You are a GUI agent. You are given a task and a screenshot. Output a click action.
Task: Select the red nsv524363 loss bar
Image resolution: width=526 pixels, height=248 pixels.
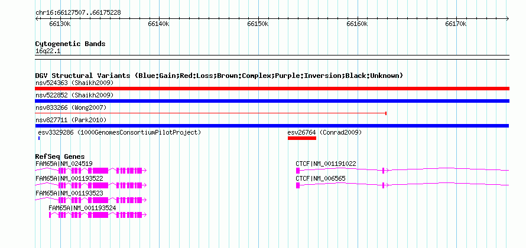(x=272, y=89)
